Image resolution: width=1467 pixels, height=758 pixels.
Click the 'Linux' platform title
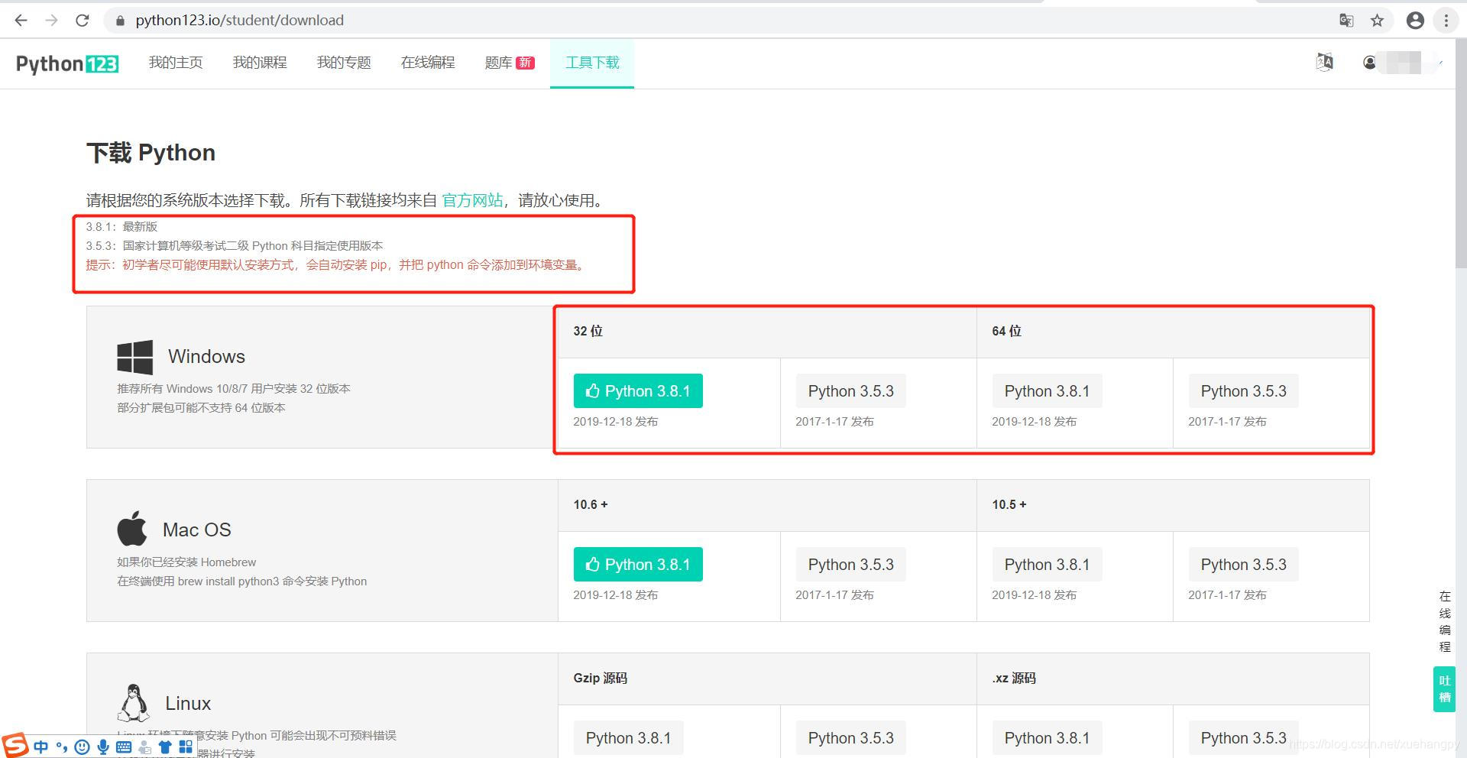tap(188, 704)
